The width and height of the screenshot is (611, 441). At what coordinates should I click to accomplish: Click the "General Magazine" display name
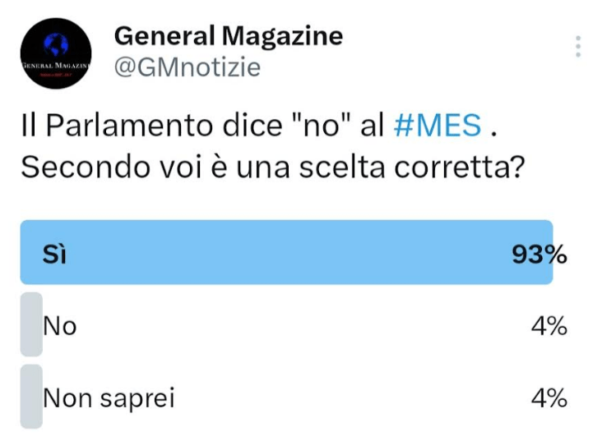tap(228, 35)
